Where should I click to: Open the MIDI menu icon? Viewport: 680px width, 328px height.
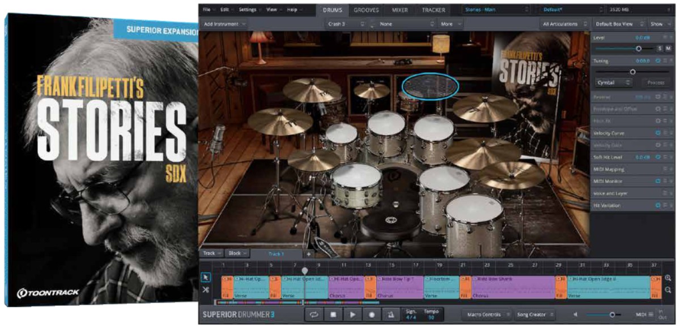pyautogui.click(x=651, y=314)
